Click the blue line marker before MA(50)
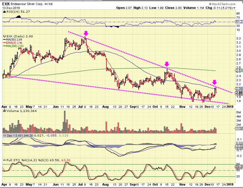The height and width of the screenshot is (188, 243). [4, 40]
